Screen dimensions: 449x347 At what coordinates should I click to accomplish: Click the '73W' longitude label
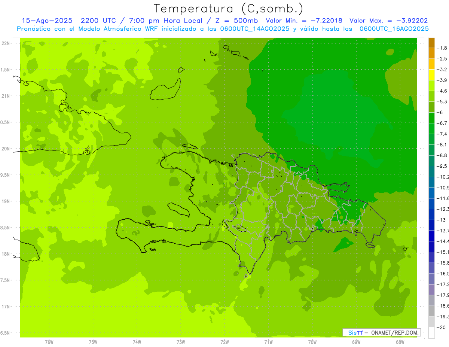[x=181, y=342]
